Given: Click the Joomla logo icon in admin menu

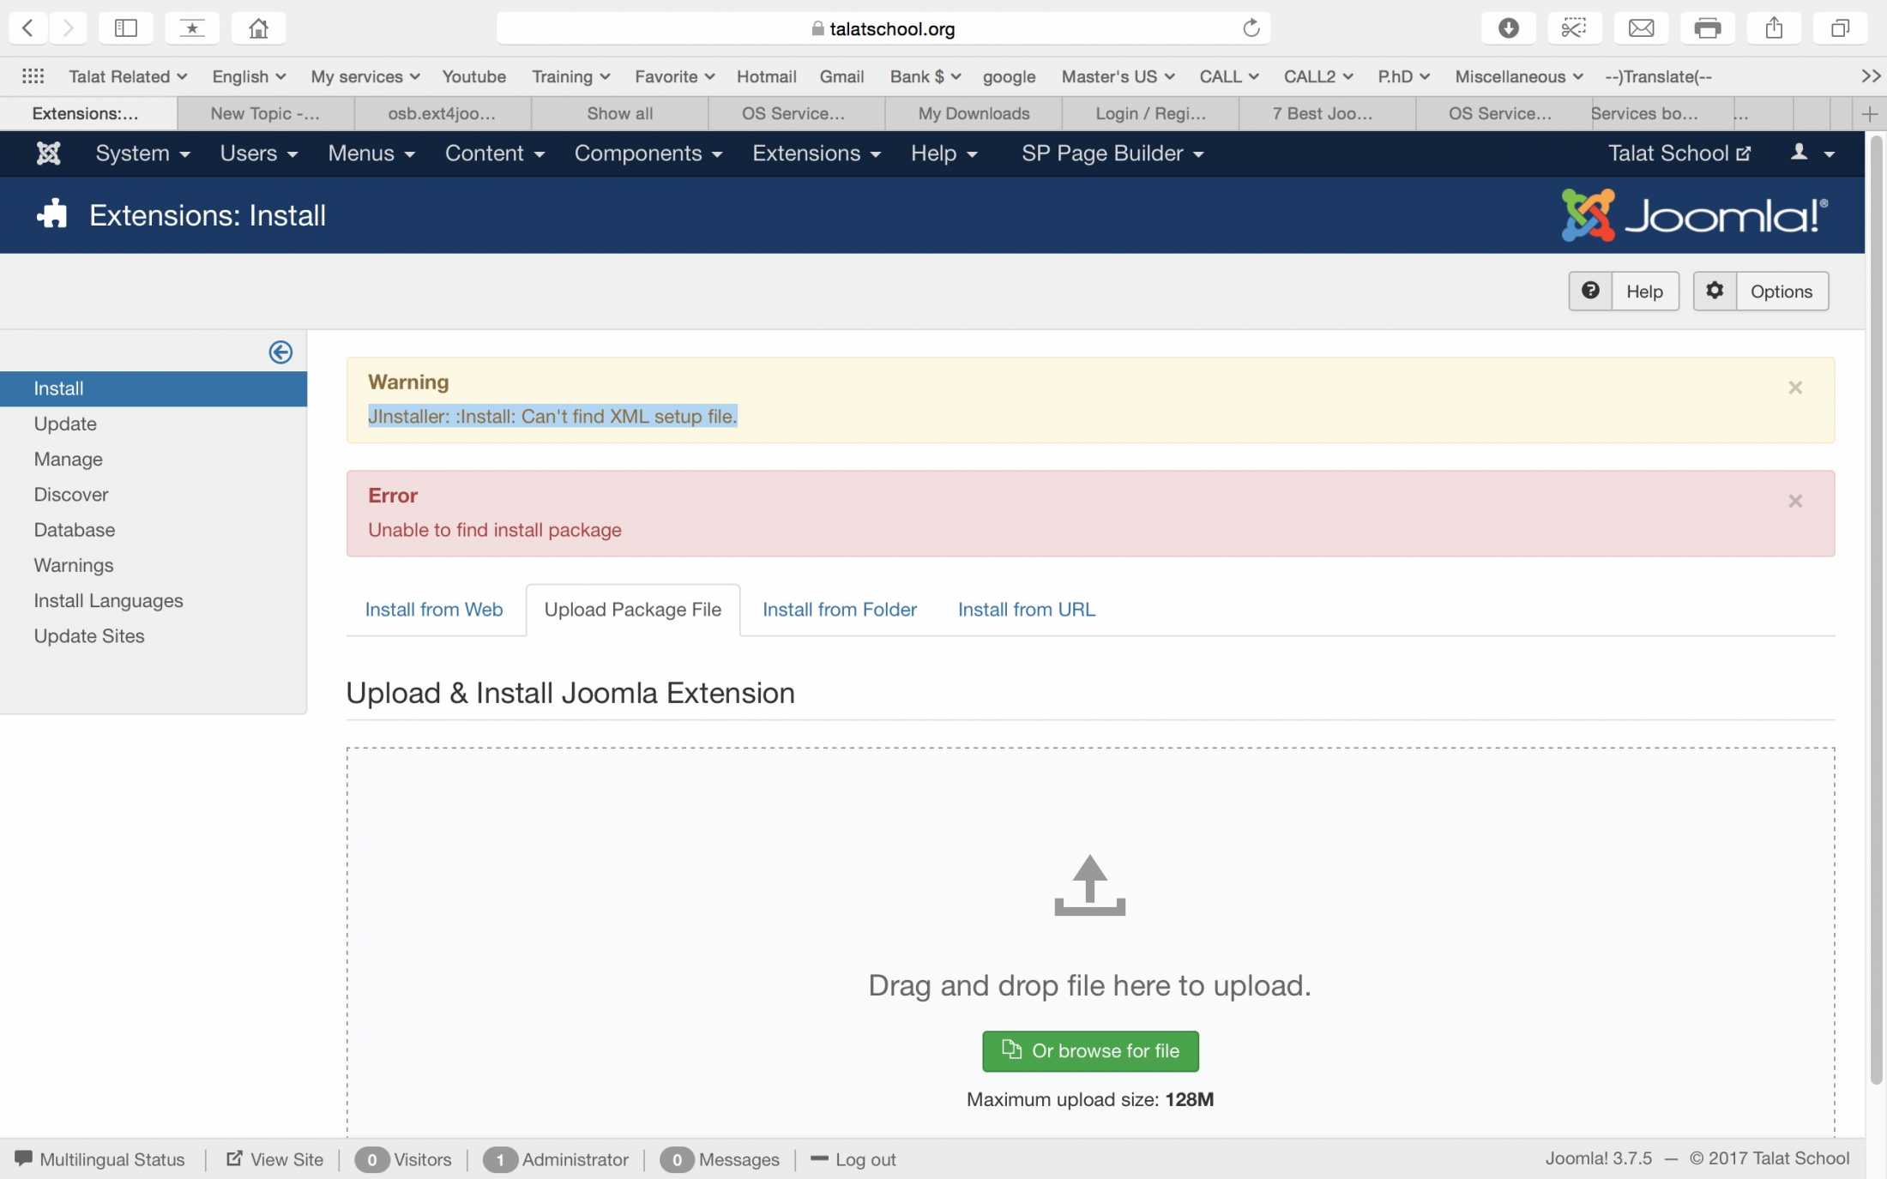Looking at the screenshot, I should 48,153.
